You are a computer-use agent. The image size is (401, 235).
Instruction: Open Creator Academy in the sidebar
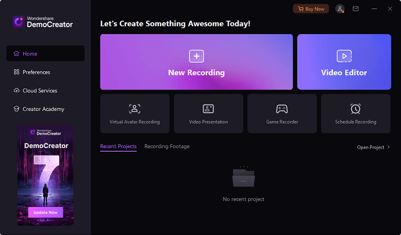coord(45,109)
